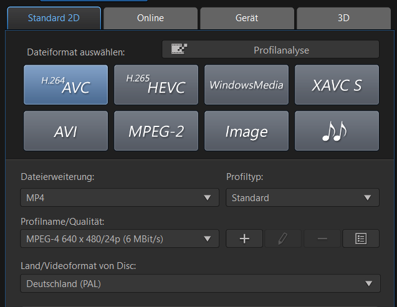Select the WindowsMedia format tile
Viewport: 397px width, 307px height.
[x=246, y=85]
